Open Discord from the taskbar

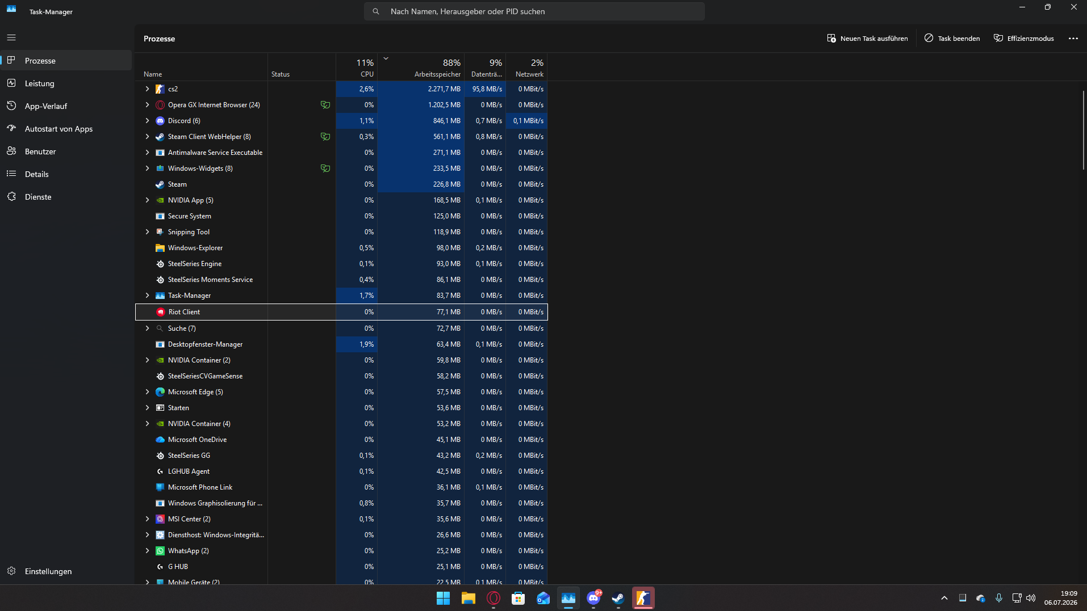(x=593, y=598)
